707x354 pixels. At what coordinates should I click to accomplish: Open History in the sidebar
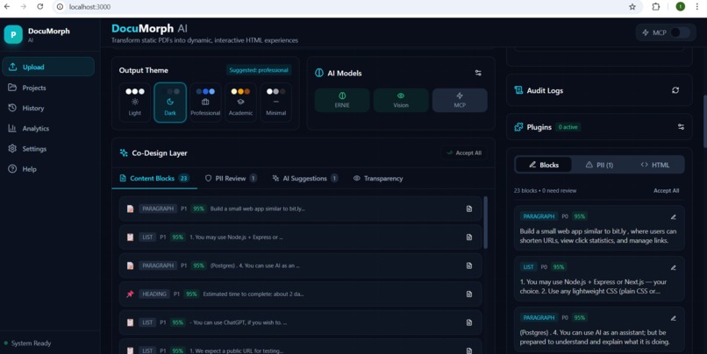[x=48, y=108]
